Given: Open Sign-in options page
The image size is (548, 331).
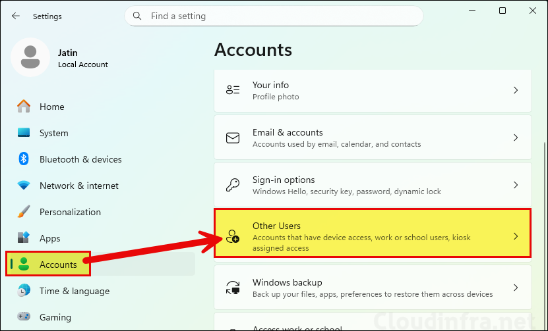Looking at the screenshot, I should click(373, 185).
